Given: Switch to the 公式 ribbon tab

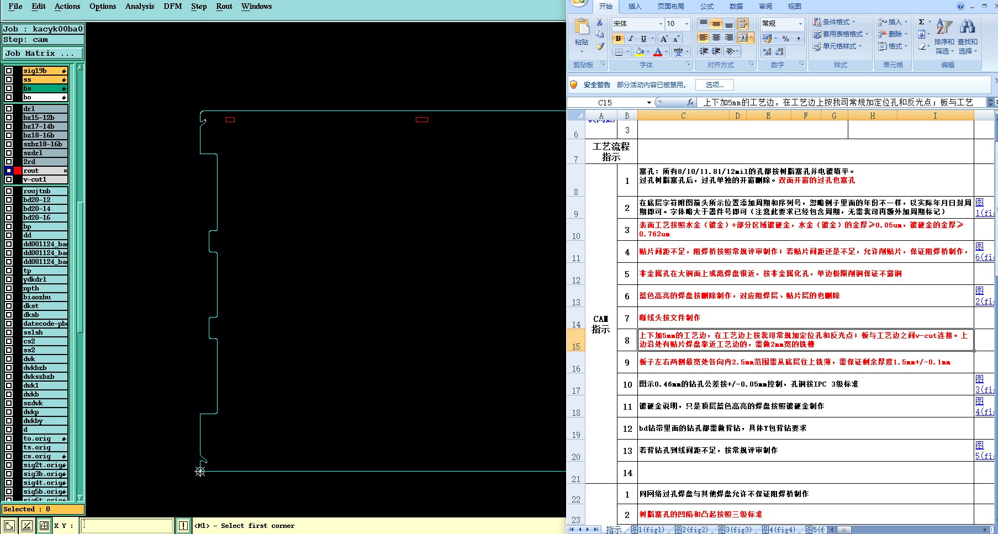Looking at the screenshot, I should (x=707, y=7).
